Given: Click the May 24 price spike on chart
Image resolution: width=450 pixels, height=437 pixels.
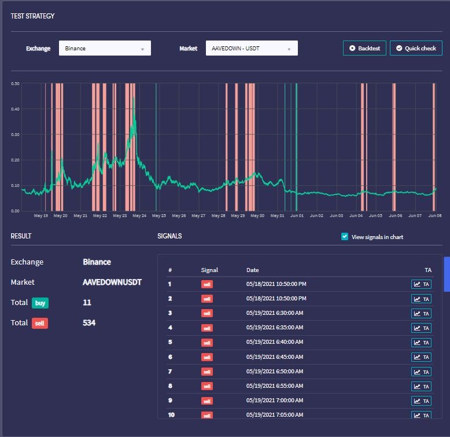Looking at the screenshot, I should click(134, 115).
